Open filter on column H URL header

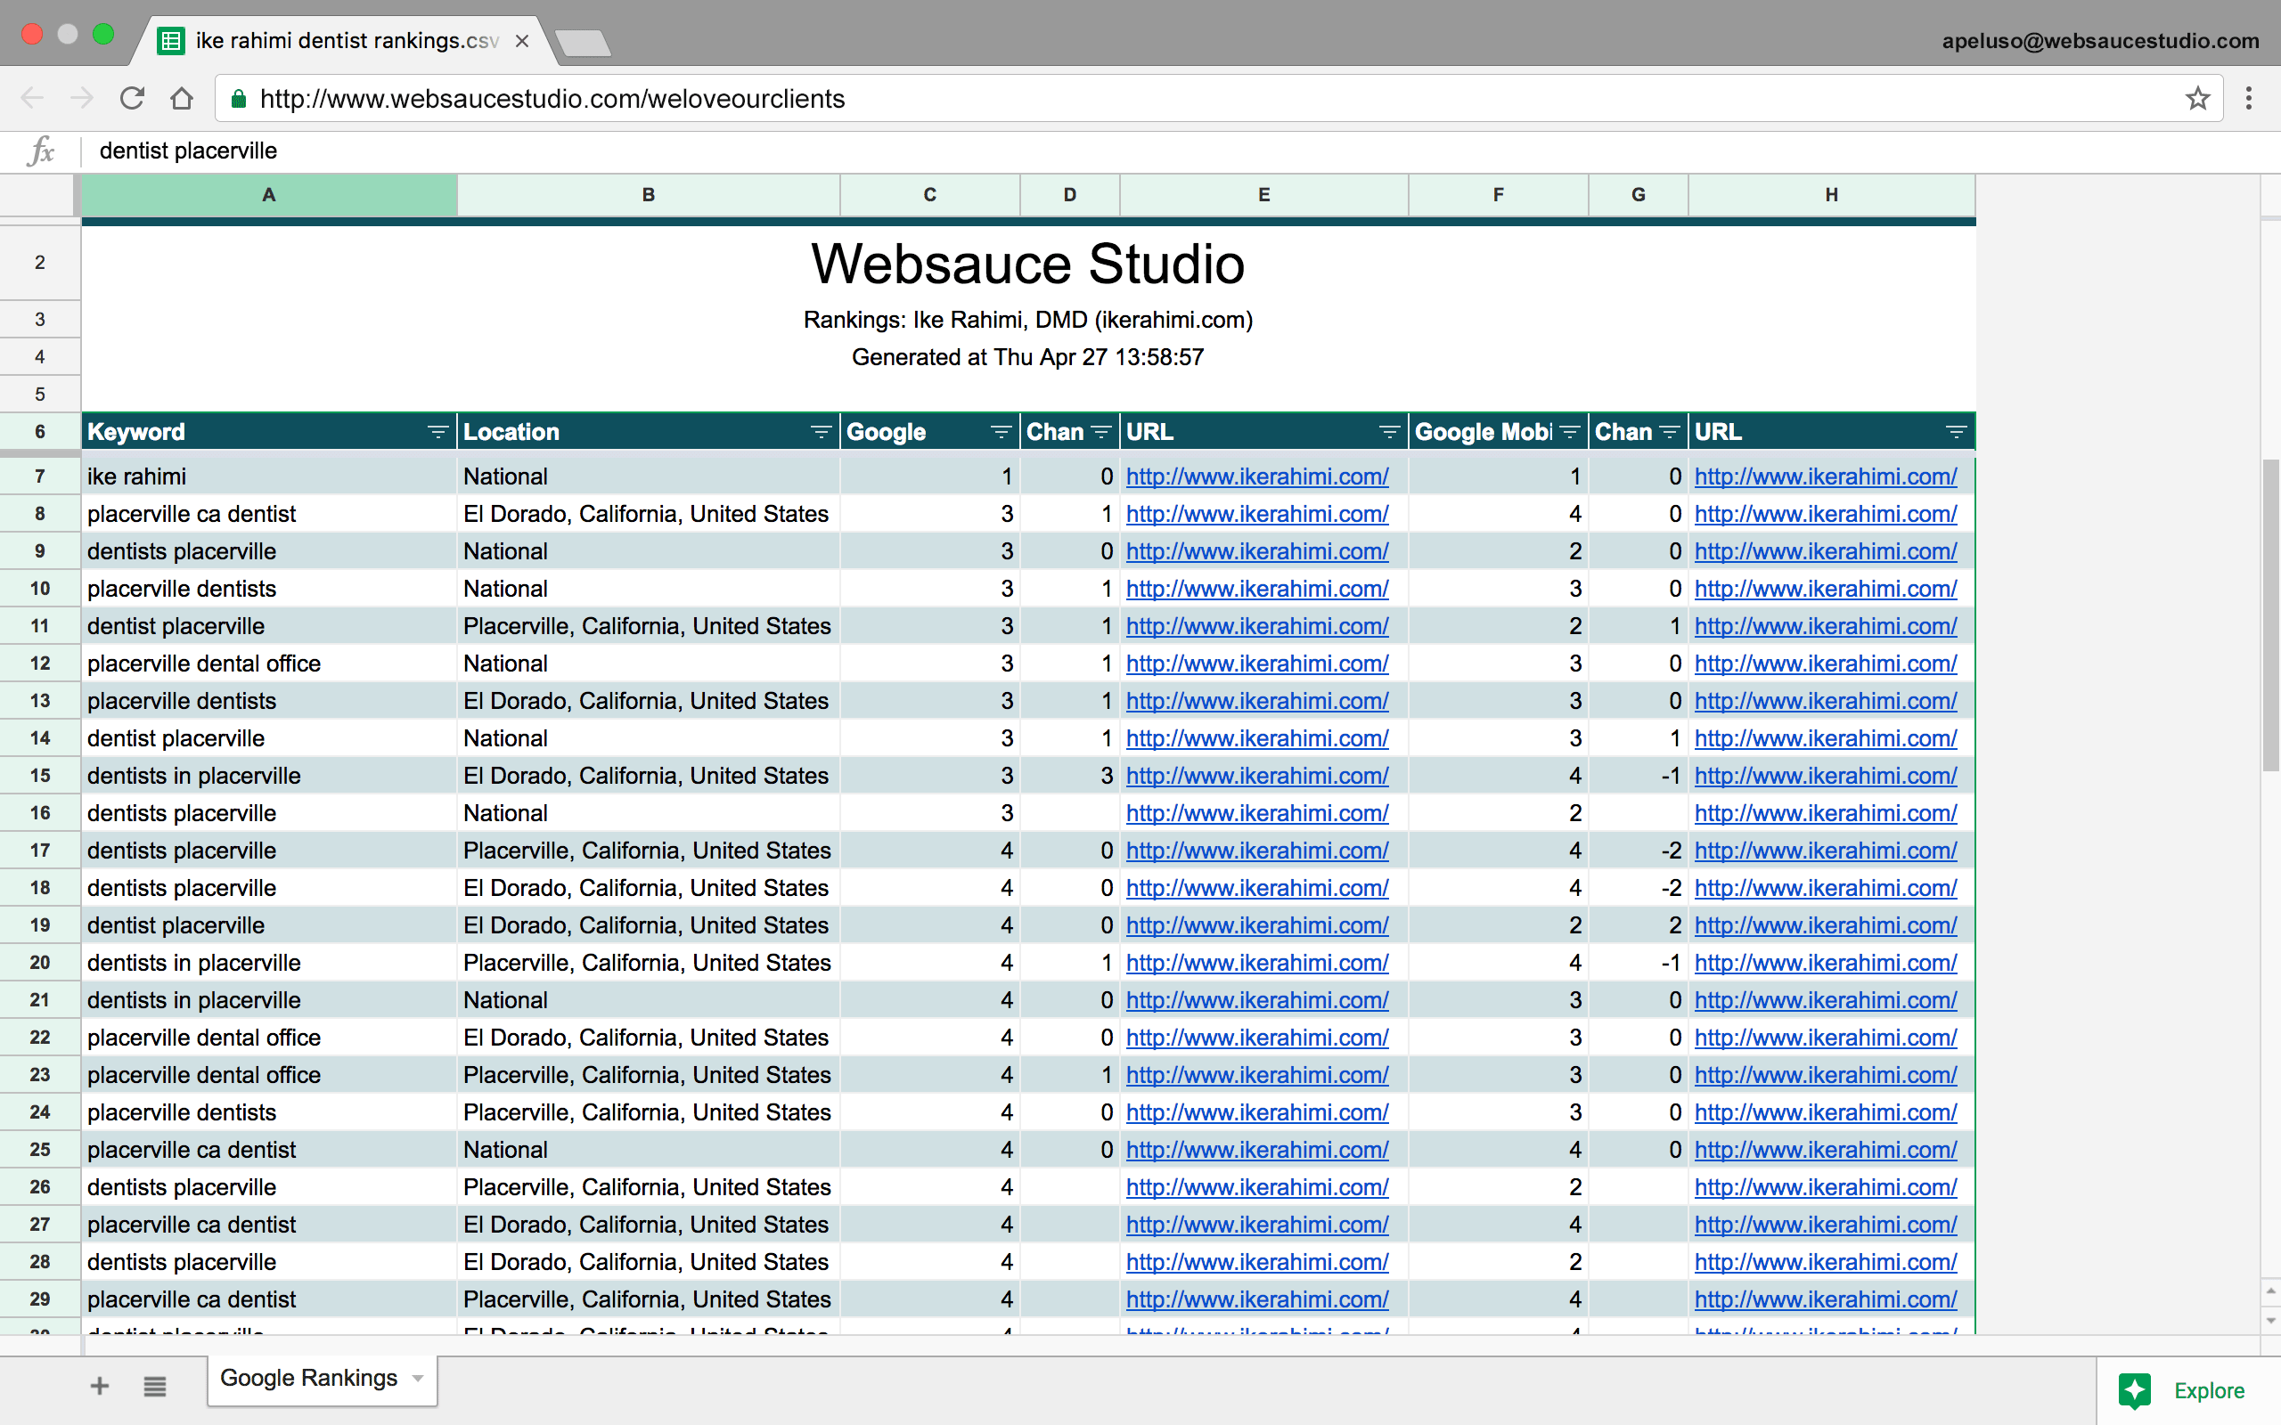[x=1956, y=432]
